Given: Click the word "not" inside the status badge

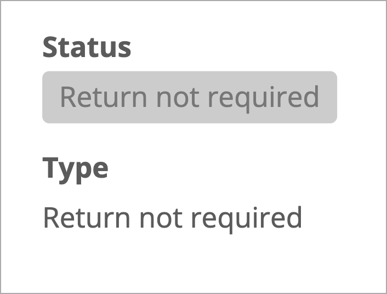Looking at the screenshot, I should tap(178, 98).
